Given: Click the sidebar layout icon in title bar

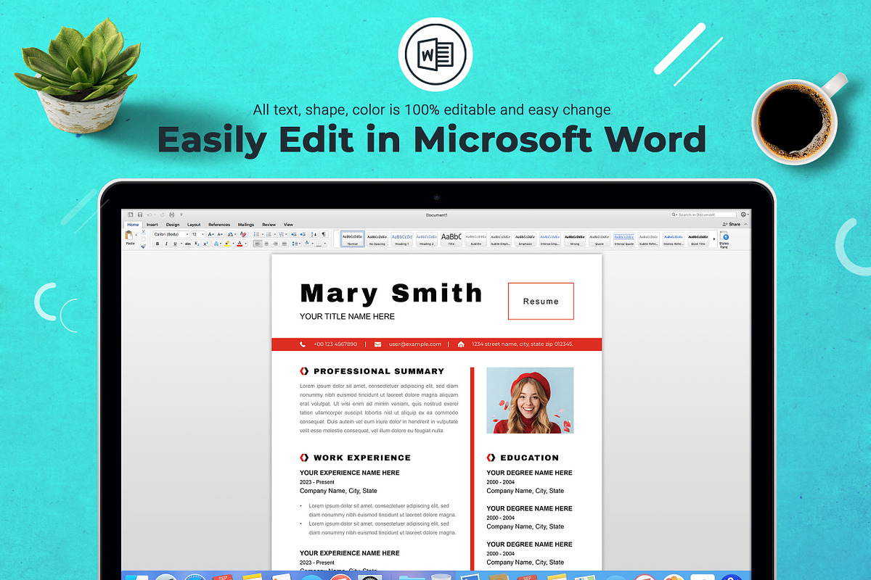Looking at the screenshot, I should (131, 215).
